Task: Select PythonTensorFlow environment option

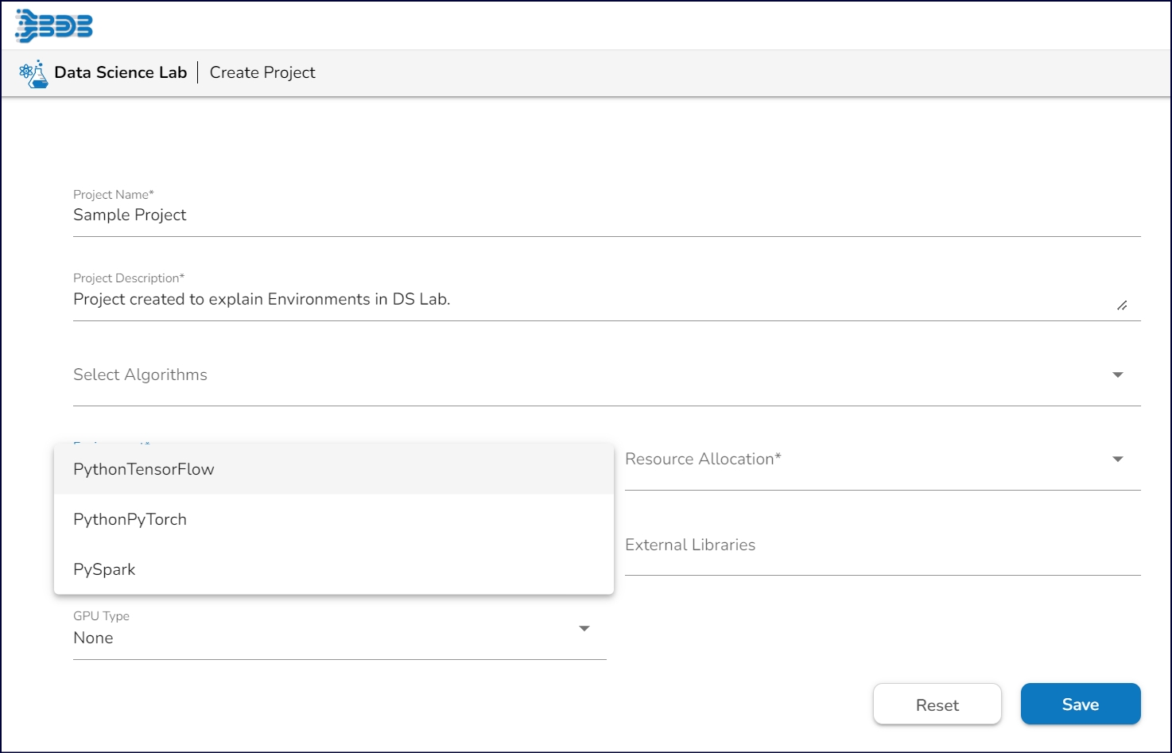Action: (144, 469)
